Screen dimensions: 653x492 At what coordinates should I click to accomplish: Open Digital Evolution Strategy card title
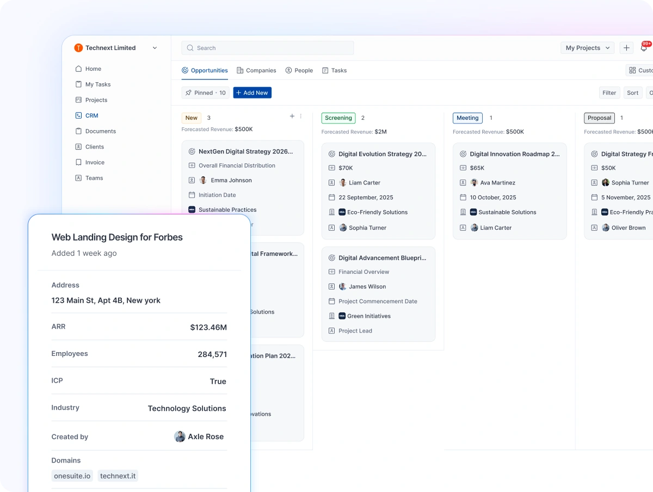tap(383, 154)
